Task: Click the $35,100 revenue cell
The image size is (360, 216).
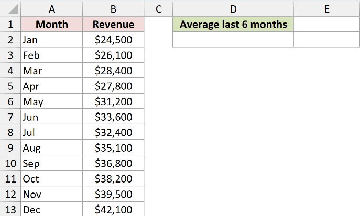Action: [113, 147]
